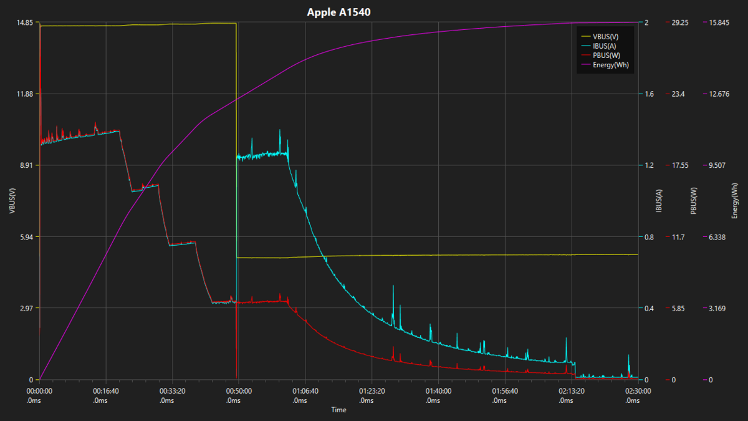
Task: Click the 14.85 voltage axis value
Action: [x=24, y=22]
